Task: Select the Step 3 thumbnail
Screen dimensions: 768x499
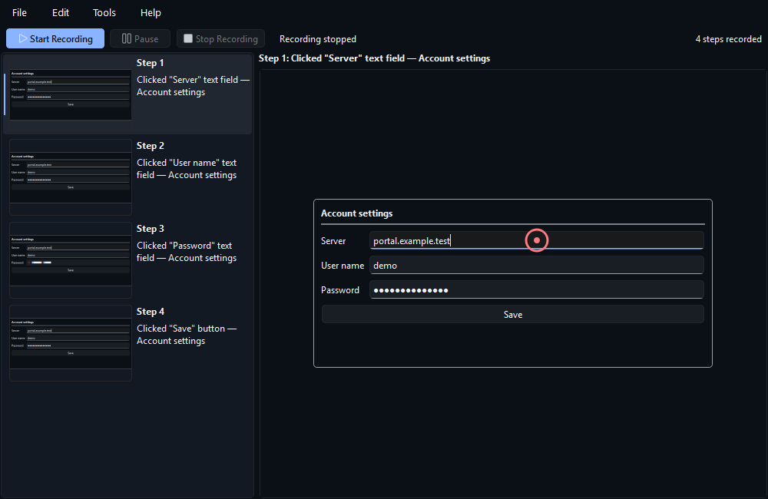Action: (x=71, y=260)
